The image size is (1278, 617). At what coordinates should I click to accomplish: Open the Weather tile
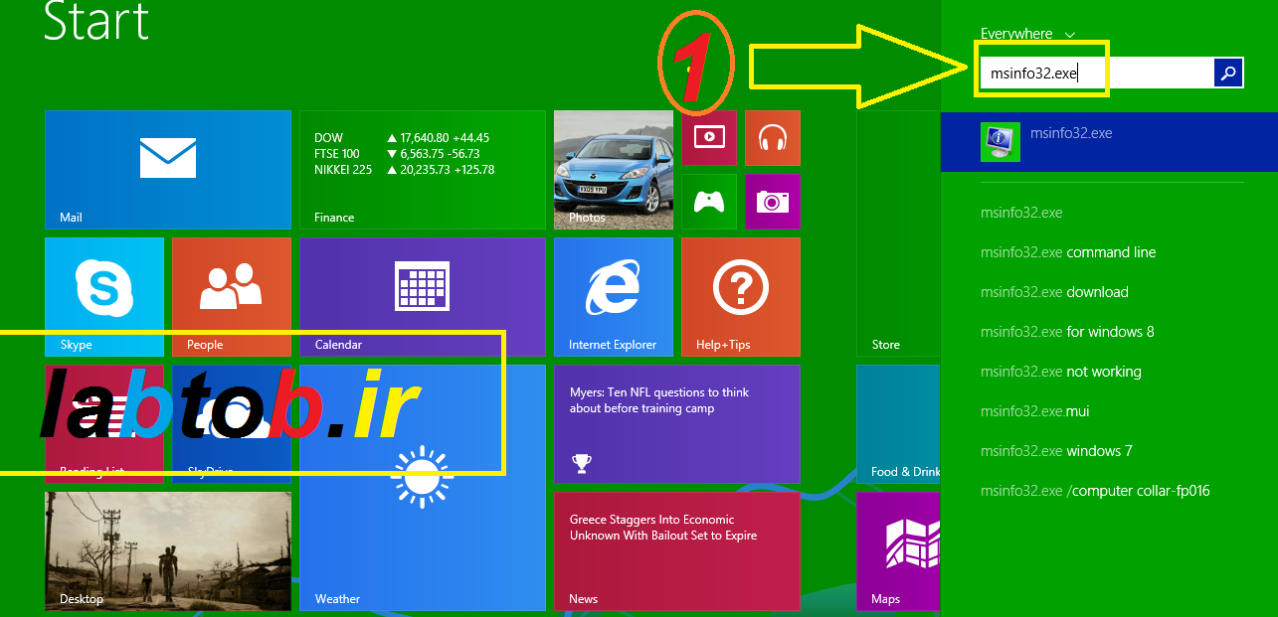click(x=423, y=488)
